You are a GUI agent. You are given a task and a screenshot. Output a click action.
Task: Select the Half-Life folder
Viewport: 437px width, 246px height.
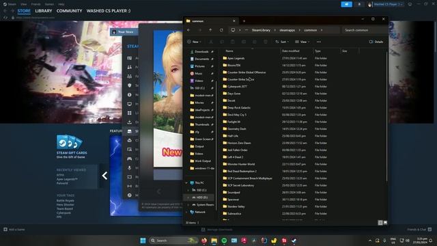click(232, 136)
